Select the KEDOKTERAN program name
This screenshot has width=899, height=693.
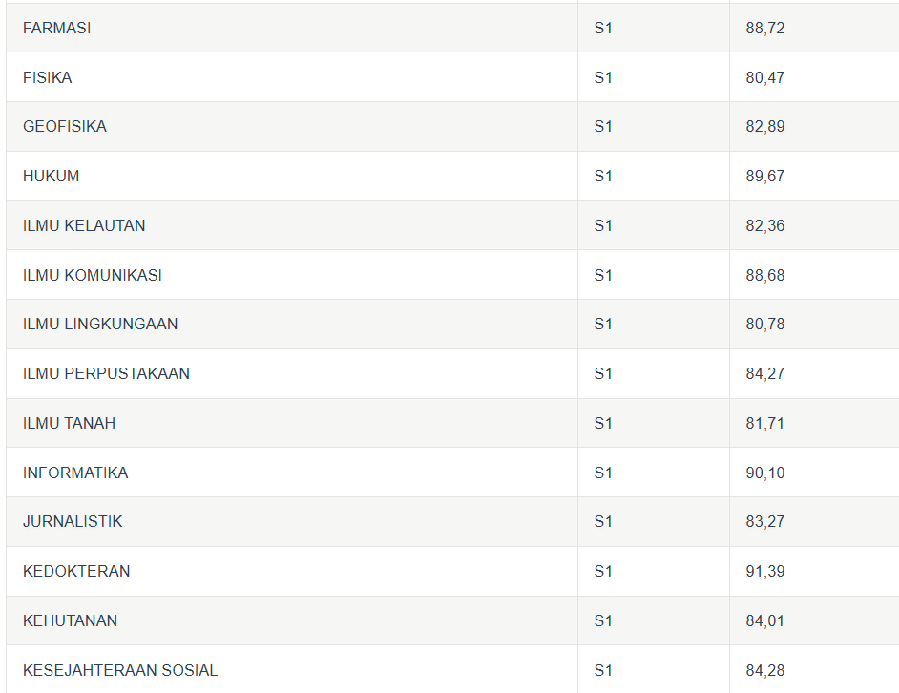[x=76, y=572]
